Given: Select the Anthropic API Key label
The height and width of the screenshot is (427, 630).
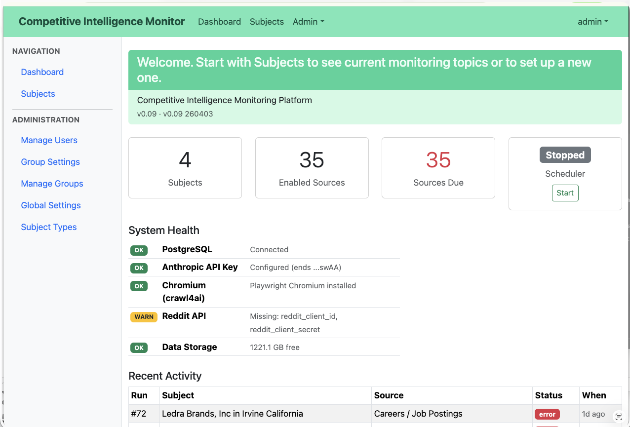Looking at the screenshot, I should tap(200, 267).
